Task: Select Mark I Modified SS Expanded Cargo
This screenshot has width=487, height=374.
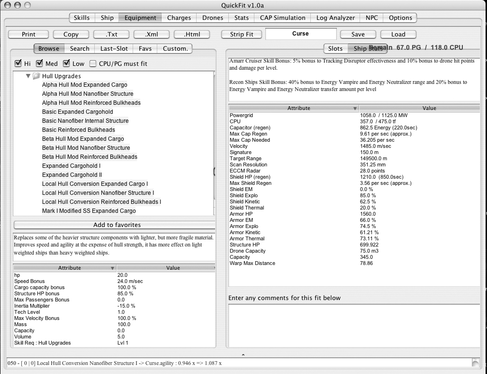Action: [x=89, y=211]
